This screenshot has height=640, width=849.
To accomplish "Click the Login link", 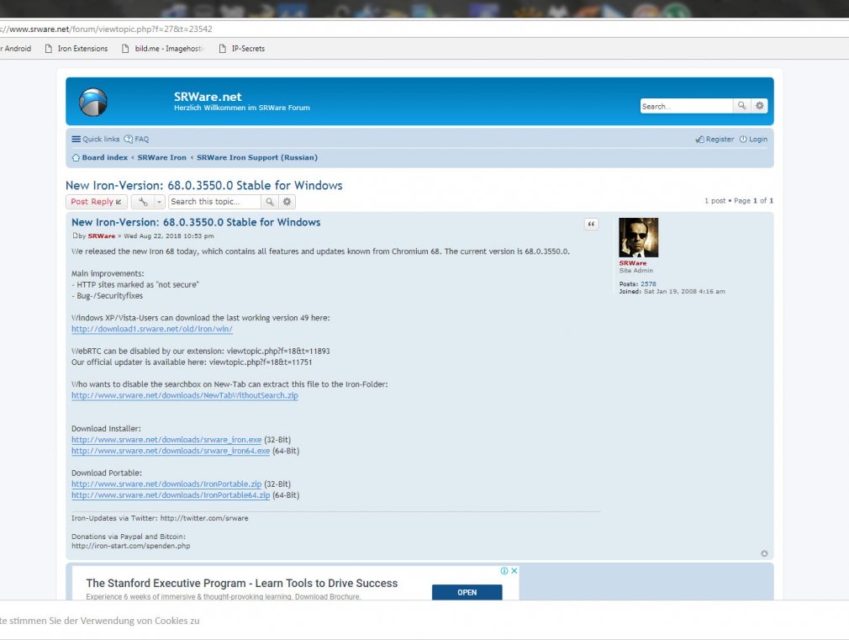I will pyautogui.click(x=754, y=140).
